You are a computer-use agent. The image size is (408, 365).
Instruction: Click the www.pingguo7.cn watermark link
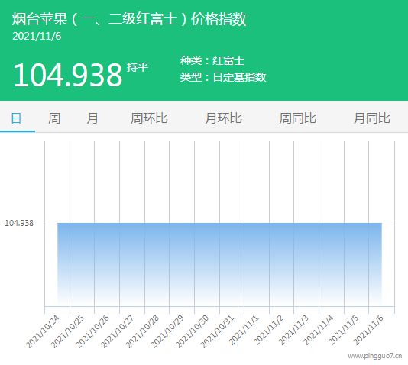374,356
